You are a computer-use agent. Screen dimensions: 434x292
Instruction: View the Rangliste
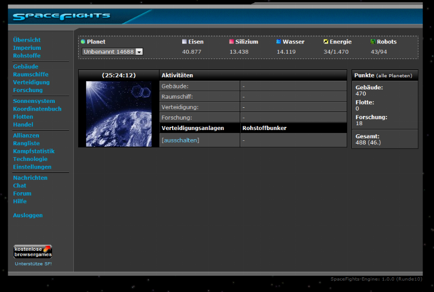click(26, 144)
